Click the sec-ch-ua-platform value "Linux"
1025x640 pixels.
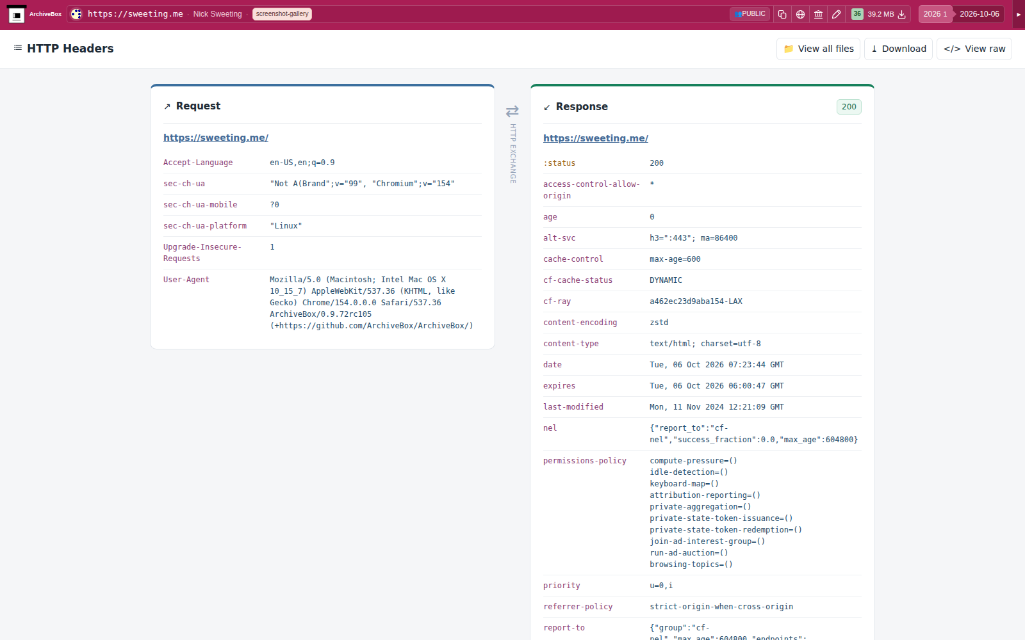(286, 226)
